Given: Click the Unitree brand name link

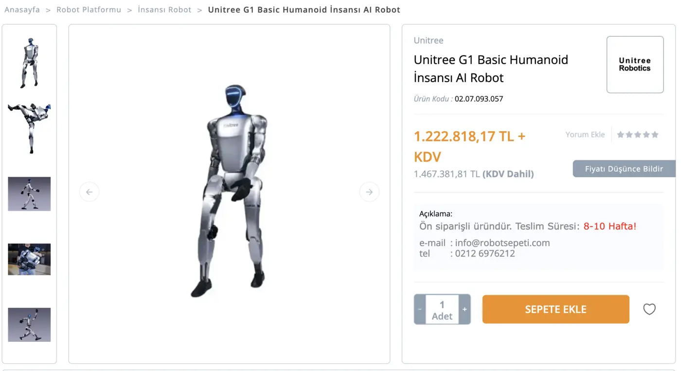Looking at the screenshot, I should pos(428,40).
